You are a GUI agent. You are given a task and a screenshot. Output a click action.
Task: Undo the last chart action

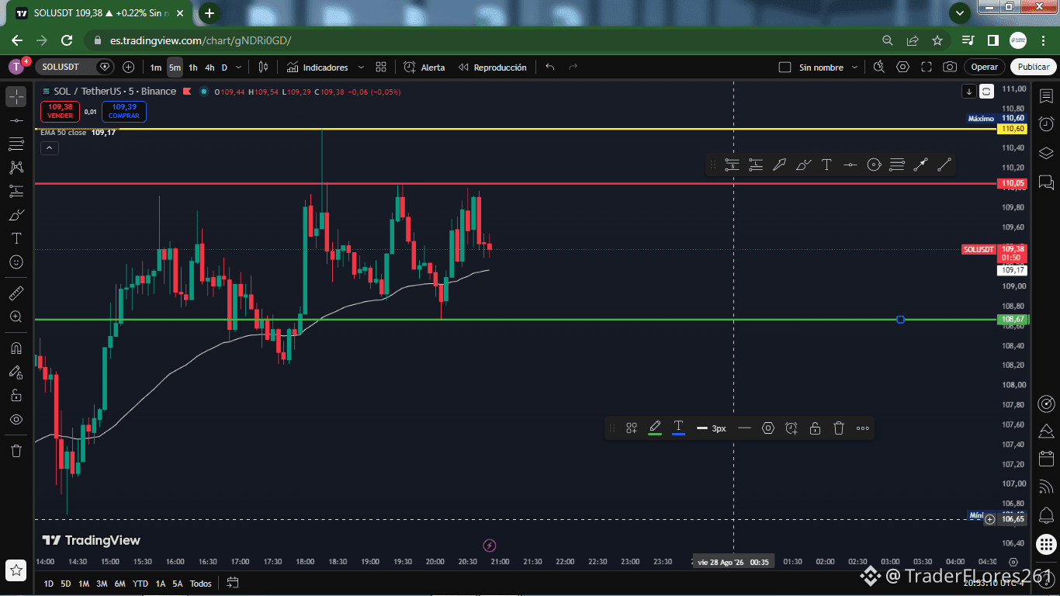click(550, 68)
